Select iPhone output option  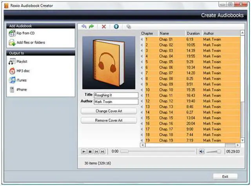[22, 90]
